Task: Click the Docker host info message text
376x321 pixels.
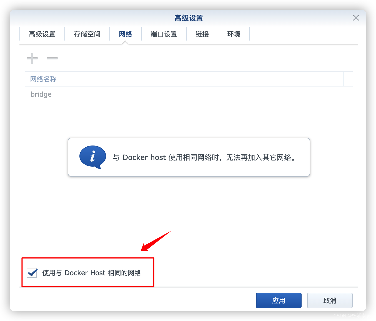Action: coord(205,157)
